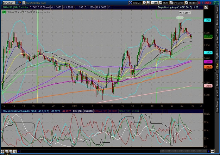Open the Studies menu

point(191,3)
